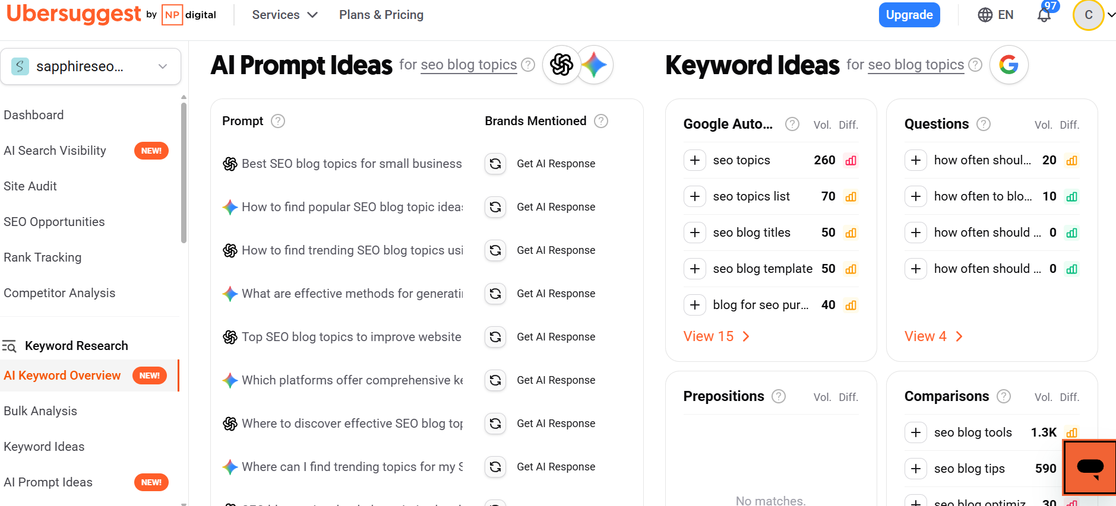Click the help icon next to Prompt
The image size is (1116, 506).
click(x=278, y=121)
